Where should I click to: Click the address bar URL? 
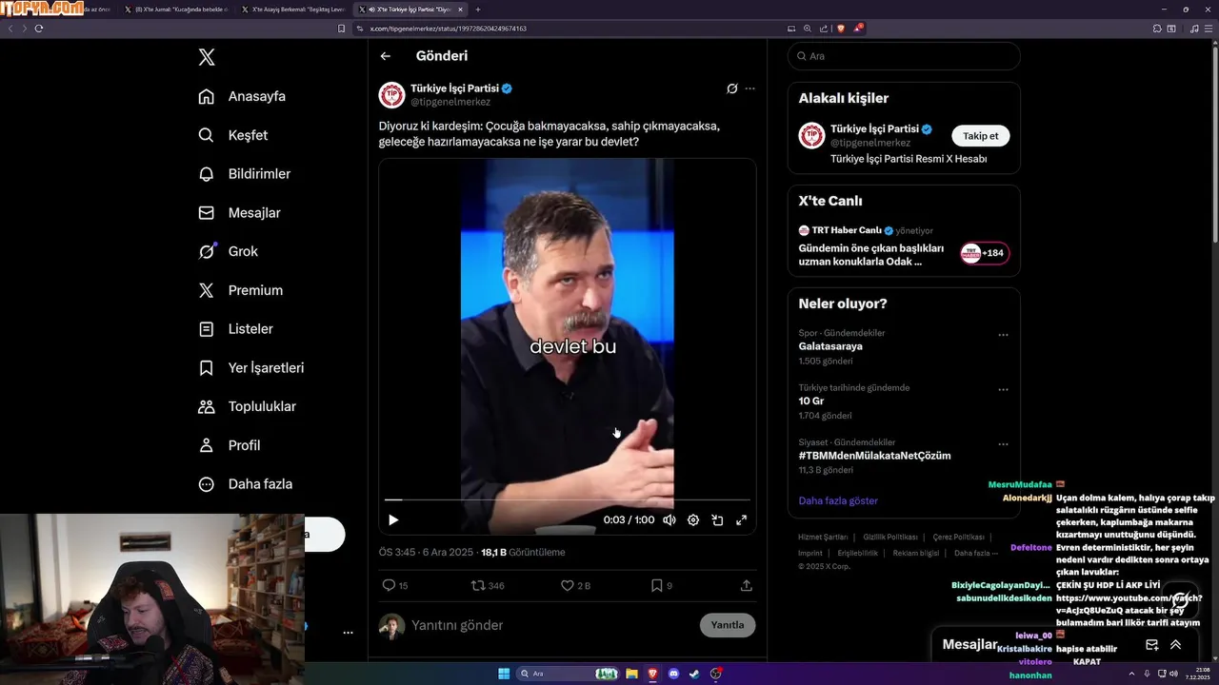click(448, 29)
